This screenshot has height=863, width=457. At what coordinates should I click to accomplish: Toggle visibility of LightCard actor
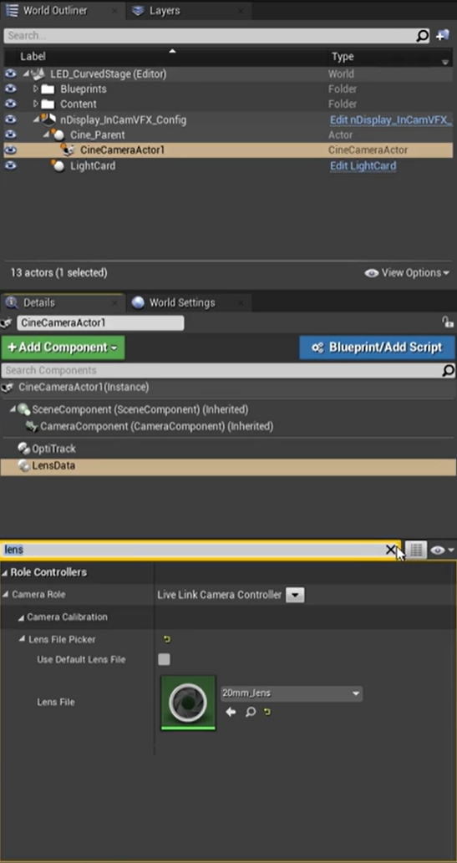11,165
